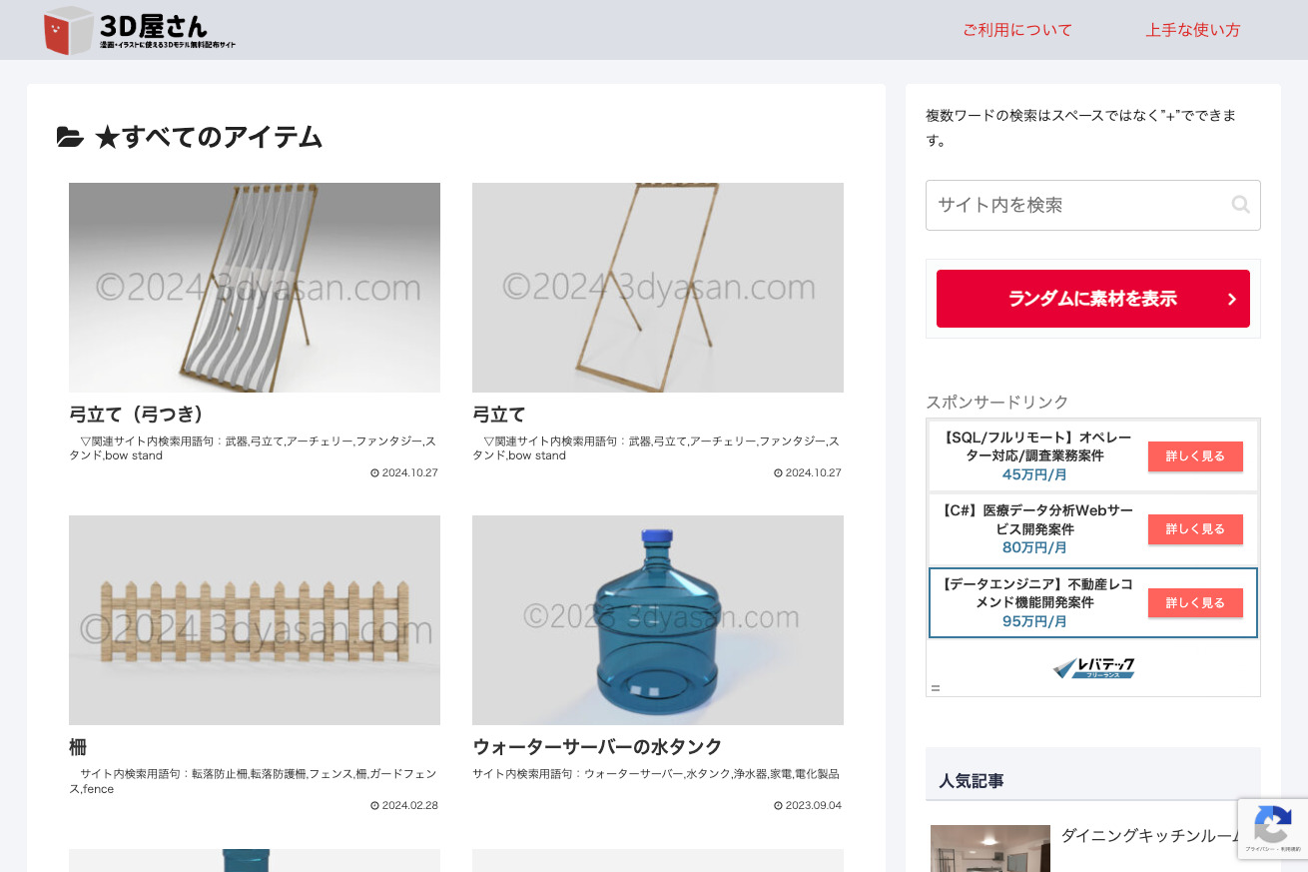The width and height of the screenshot is (1308, 872).
Task: Open the blue water tank thumbnail
Action: click(658, 620)
